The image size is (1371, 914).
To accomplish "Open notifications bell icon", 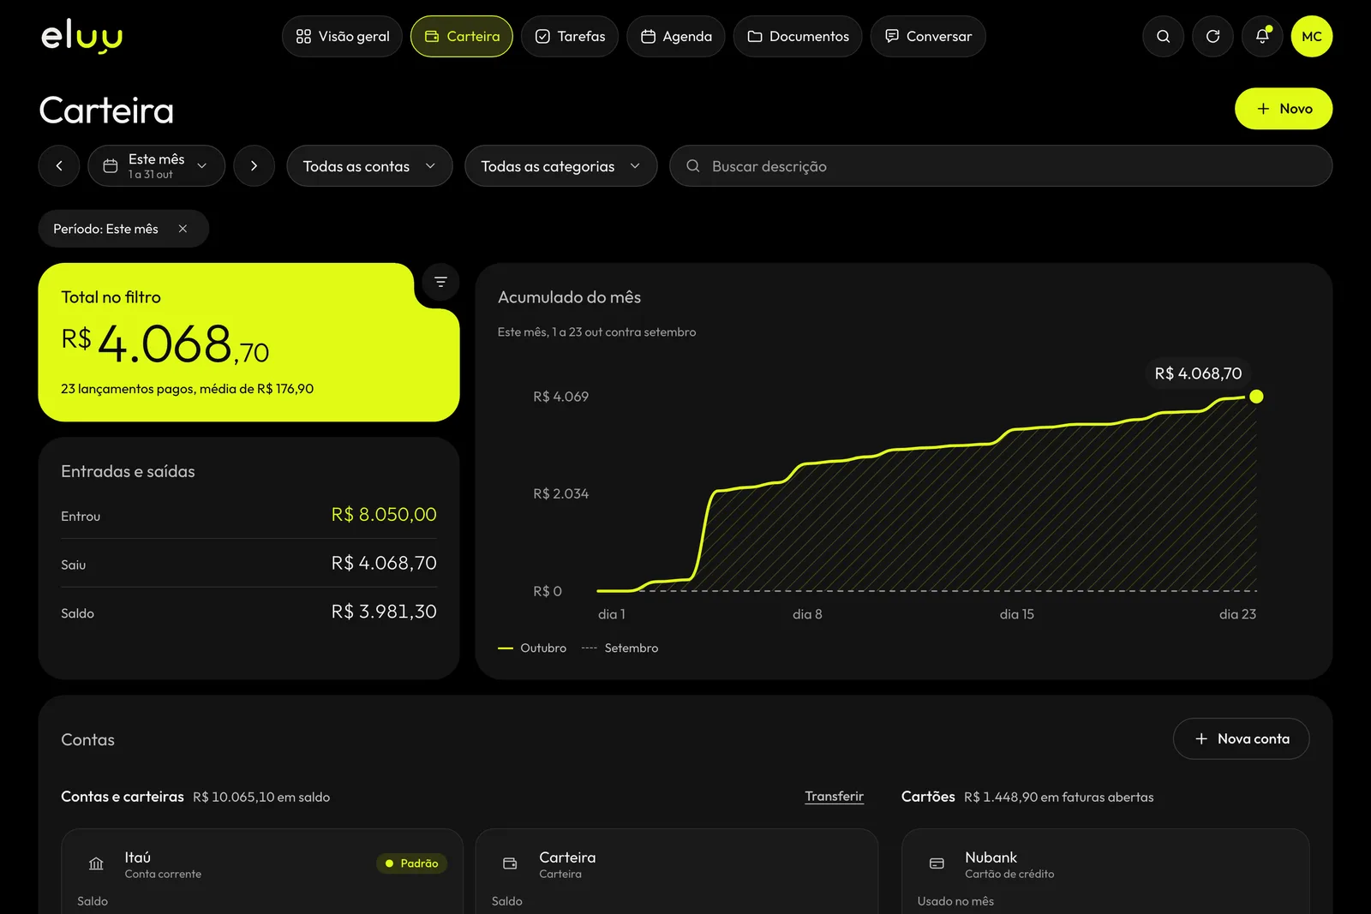I will pos(1262,36).
